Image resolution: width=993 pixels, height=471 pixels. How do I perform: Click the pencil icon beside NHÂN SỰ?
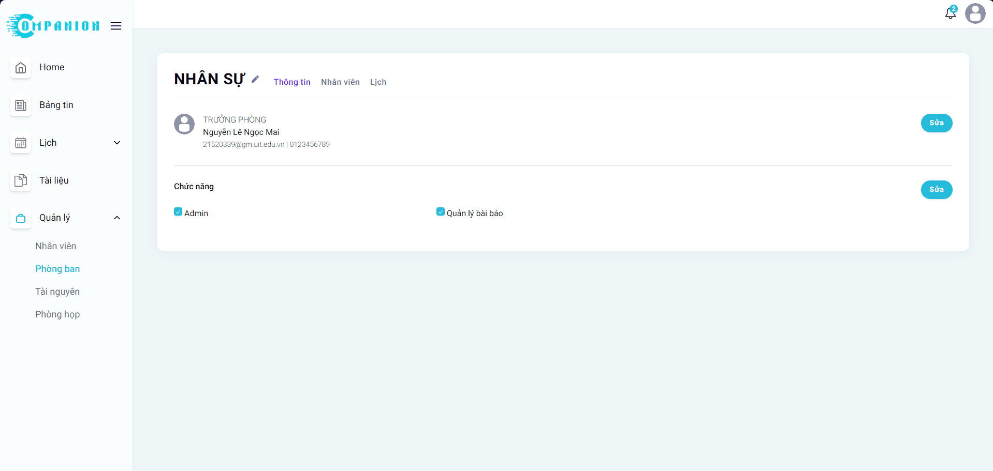pyautogui.click(x=255, y=79)
